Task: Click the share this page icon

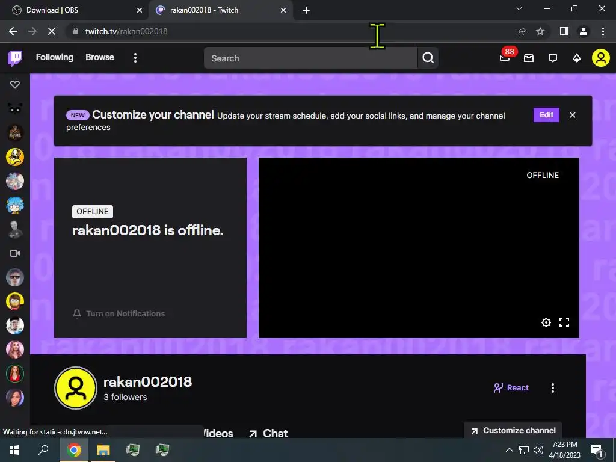Action: (x=521, y=31)
